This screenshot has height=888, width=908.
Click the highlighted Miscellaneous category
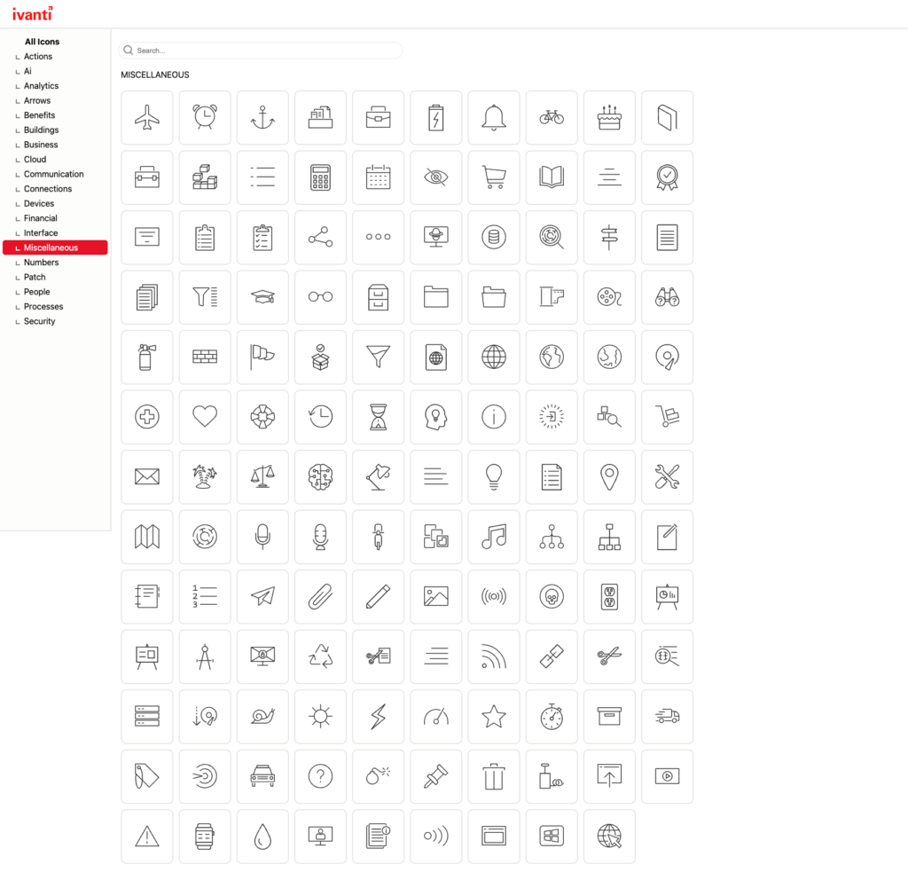51,248
